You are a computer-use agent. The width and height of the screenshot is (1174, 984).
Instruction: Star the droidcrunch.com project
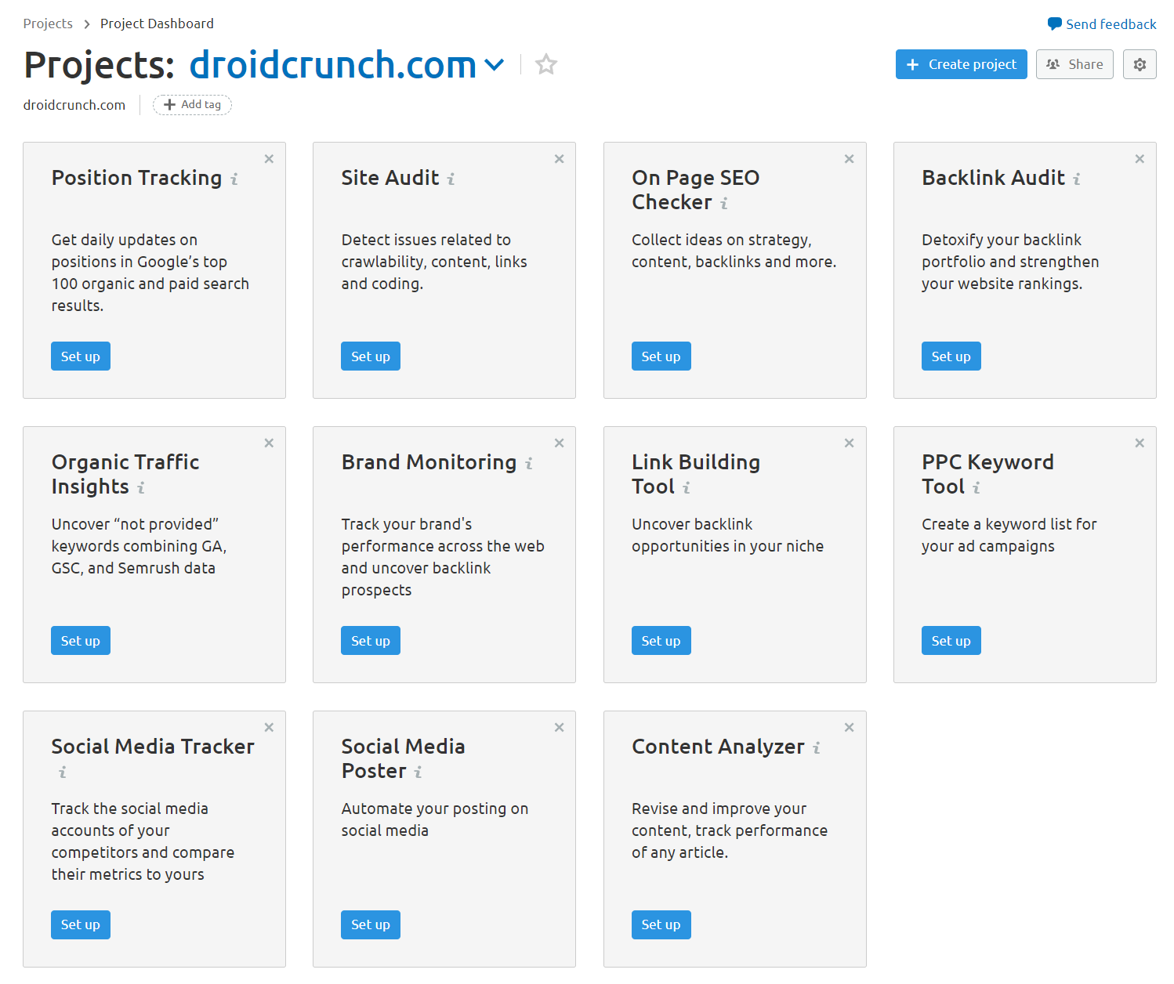click(545, 64)
